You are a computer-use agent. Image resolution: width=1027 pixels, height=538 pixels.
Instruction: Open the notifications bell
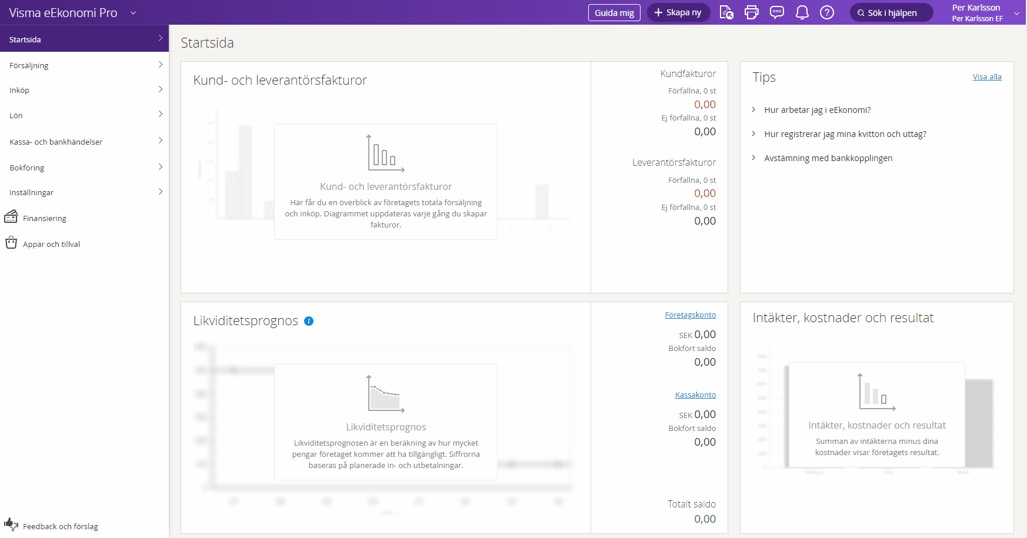802,12
